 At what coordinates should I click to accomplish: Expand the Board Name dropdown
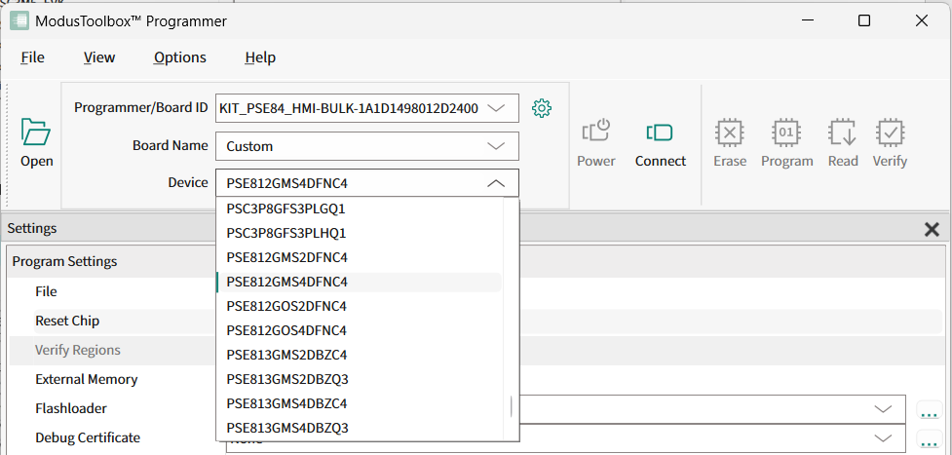(x=497, y=146)
